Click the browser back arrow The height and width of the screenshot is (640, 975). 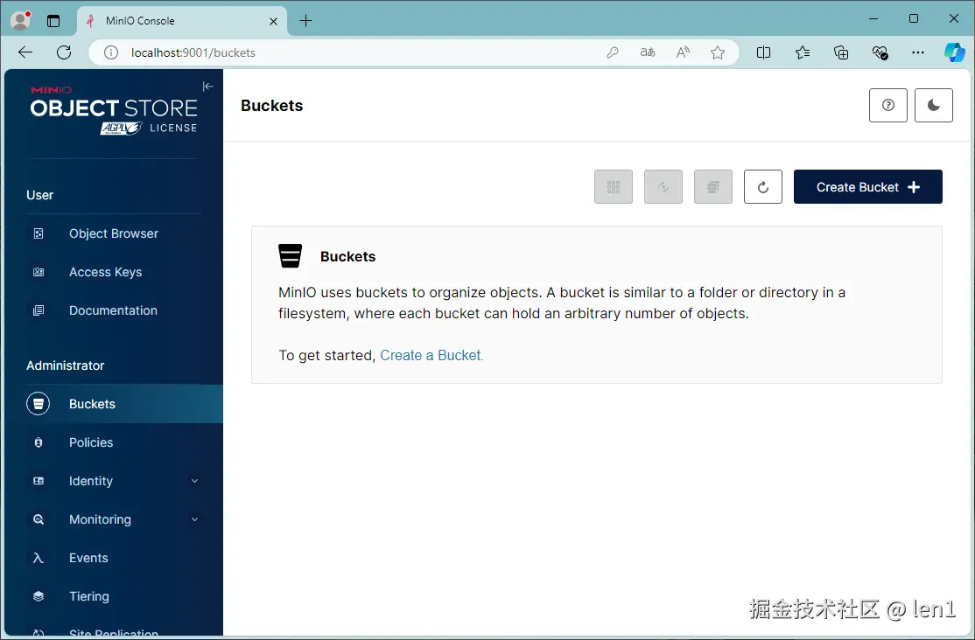[25, 52]
